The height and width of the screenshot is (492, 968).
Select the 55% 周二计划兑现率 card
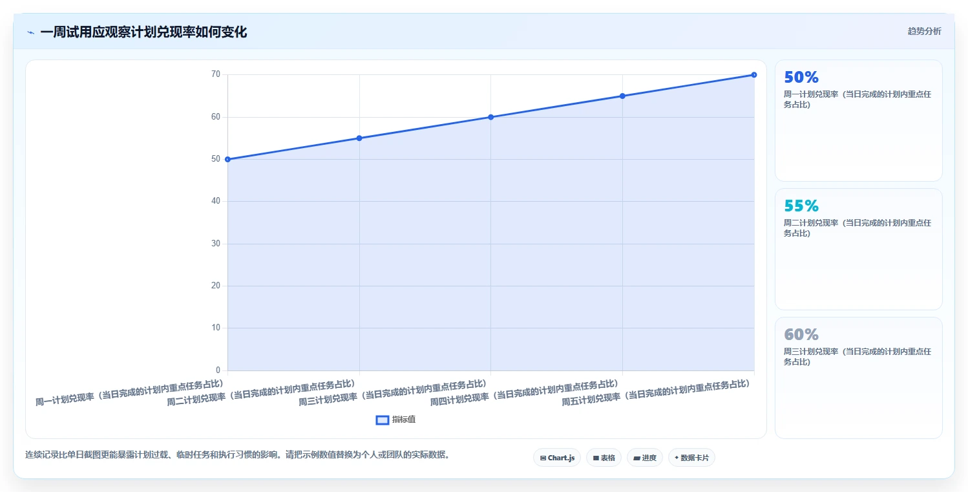point(859,249)
